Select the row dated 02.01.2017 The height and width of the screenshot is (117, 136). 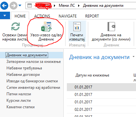101,110
